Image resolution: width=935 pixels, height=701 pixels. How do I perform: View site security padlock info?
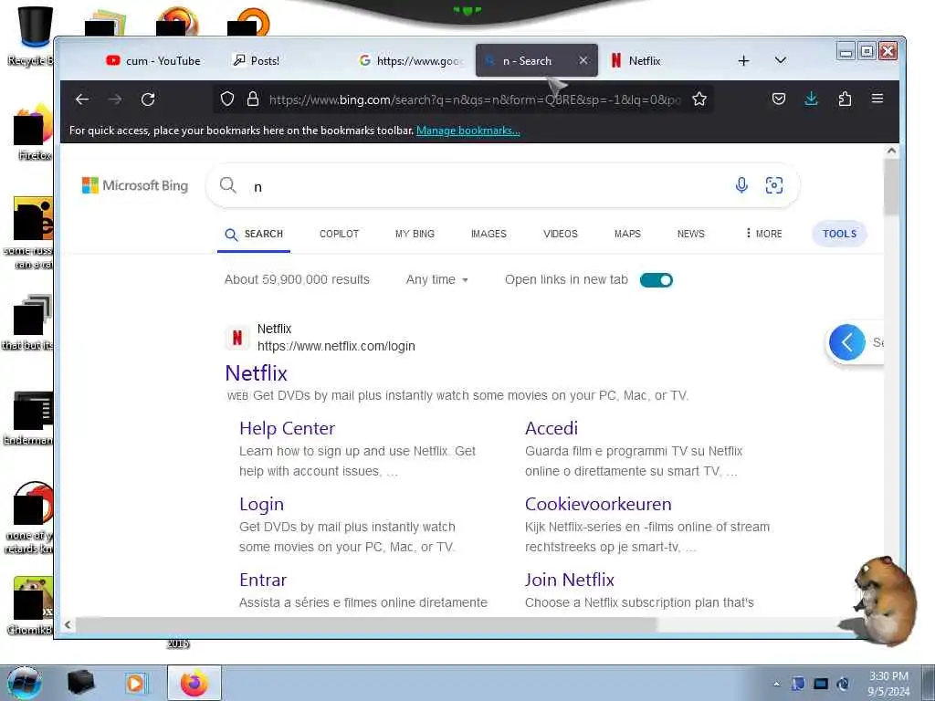253,99
